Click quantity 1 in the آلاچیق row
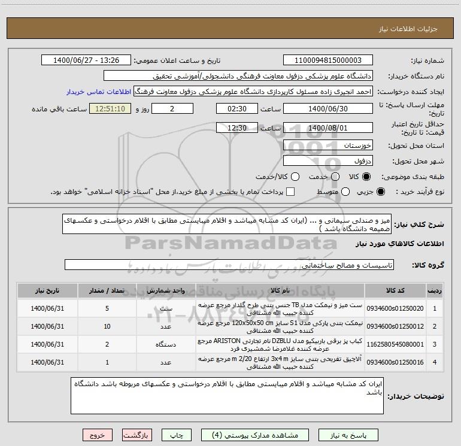This screenshot has height=446, width=461. click(107, 362)
